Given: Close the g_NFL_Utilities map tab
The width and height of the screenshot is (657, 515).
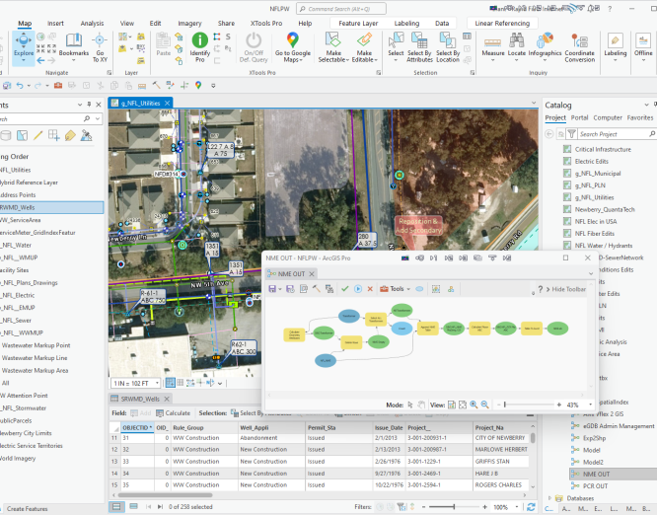Looking at the screenshot, I should [167, 103].
